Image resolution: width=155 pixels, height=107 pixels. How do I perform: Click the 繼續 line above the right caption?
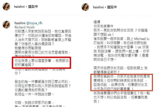pos(97,22)
